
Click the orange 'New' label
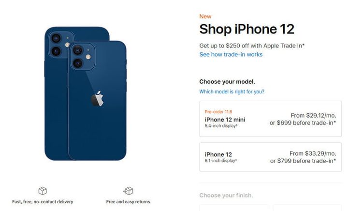tap(205, 16)
